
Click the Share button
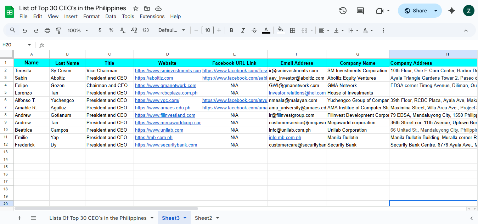click(415, 11)
